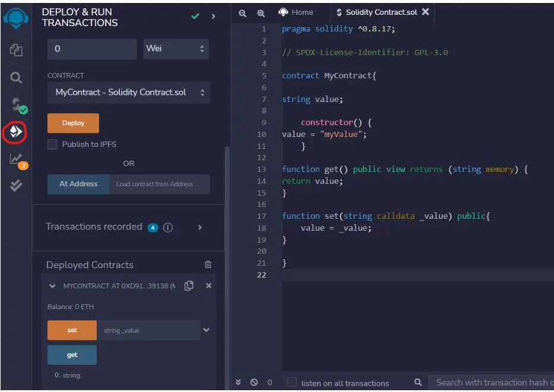The height and width of the screenshot is (392, 554).
Task: Click the CONTRACT label text
Action: [66, 75]
